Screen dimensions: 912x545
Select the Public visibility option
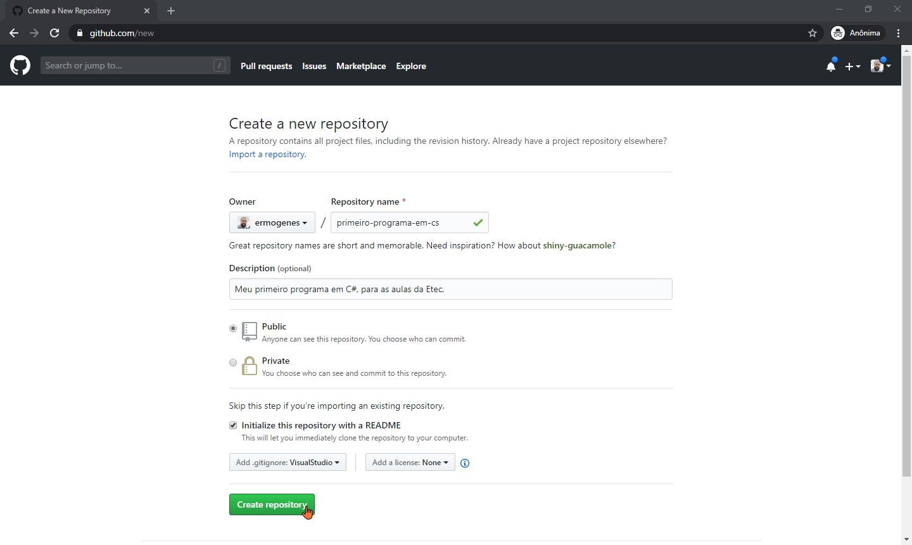(233, 328)
